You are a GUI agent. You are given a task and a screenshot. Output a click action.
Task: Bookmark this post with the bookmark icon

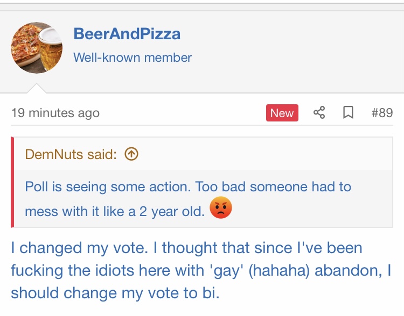pos(349,113)
